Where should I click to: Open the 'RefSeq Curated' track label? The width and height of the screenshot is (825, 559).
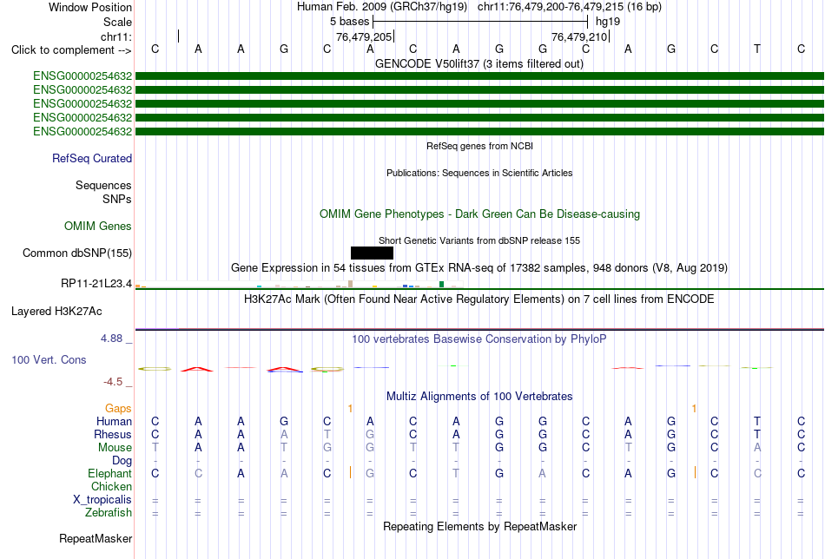[x=92, y=158]
